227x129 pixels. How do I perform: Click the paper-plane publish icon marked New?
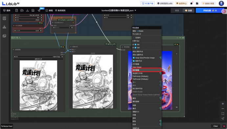39,11
